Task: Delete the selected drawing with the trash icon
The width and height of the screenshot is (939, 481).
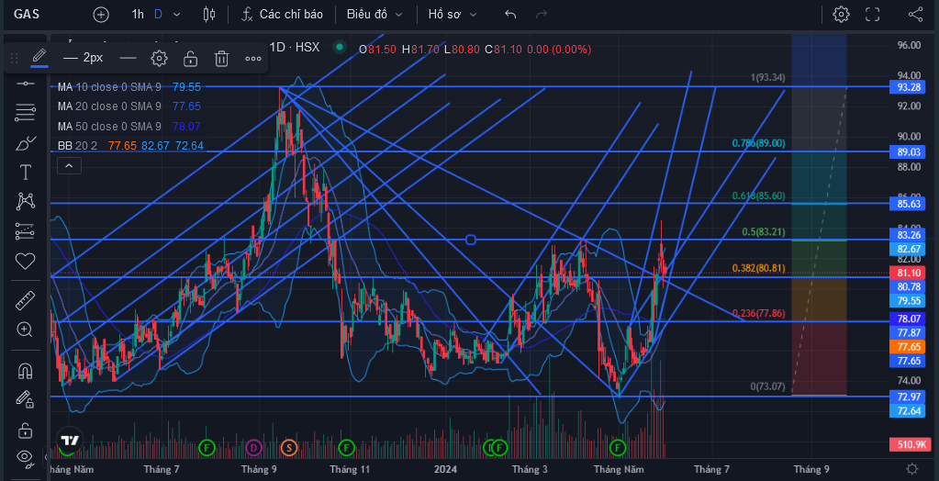Action: 221,58
